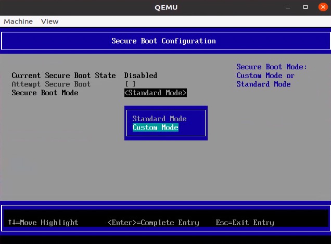Screen dimensions: 331x244
Task: Click the Secure Boot Mode label
Action: click(45, 93)
